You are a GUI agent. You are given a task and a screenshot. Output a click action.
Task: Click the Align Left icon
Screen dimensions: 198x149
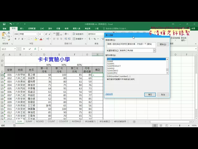click(54, 39)
